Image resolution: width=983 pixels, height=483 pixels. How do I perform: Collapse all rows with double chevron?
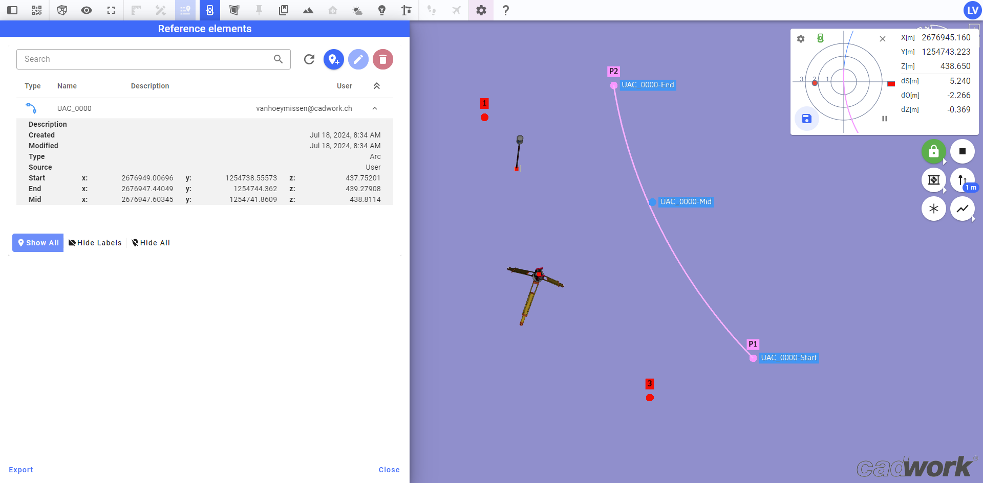pyautogui.click(x=377, y=86)
